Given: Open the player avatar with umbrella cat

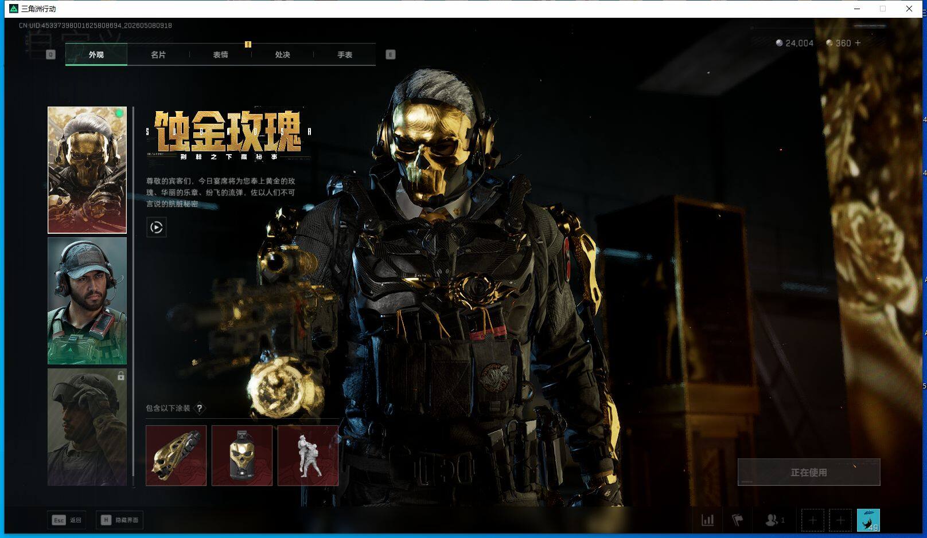Looking at the screenshot, I should coord(868,520).
